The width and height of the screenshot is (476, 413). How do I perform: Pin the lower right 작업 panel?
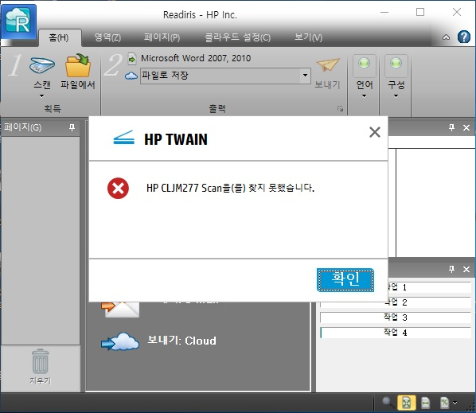451,269
